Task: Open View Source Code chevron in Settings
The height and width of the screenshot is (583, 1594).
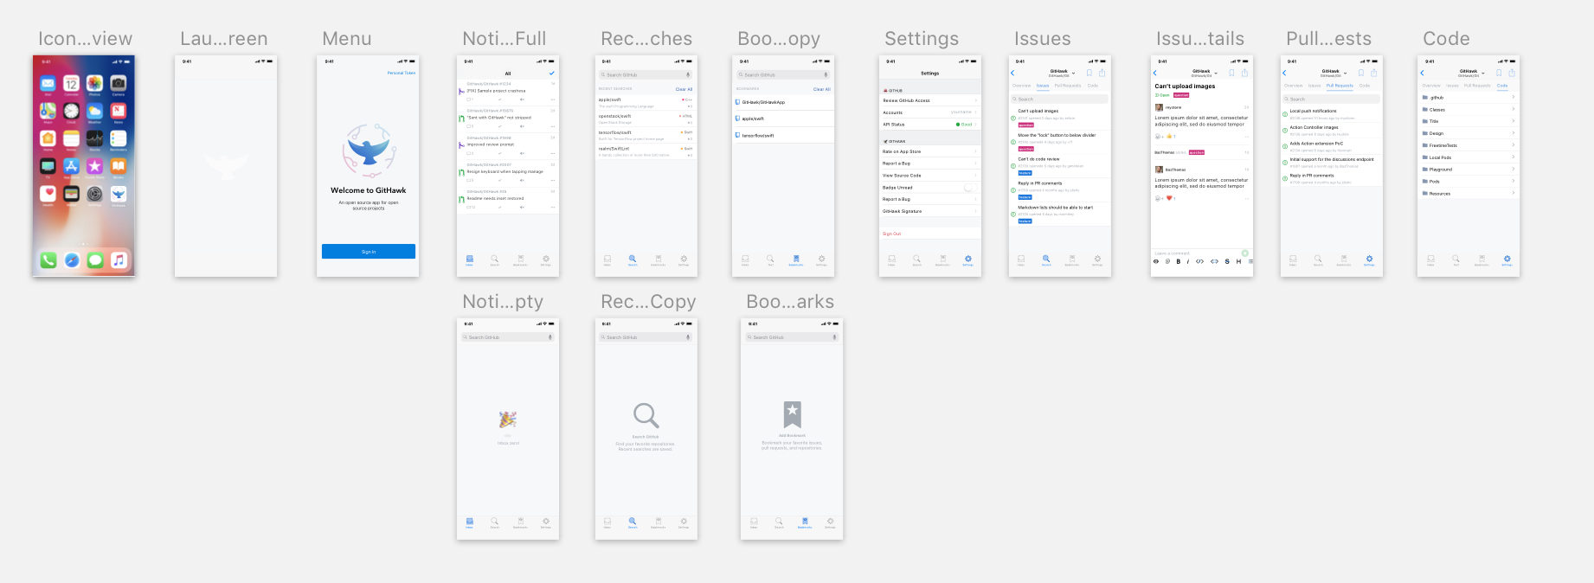Action: point(976,176)
